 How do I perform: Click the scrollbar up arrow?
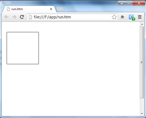pos(142,24)
